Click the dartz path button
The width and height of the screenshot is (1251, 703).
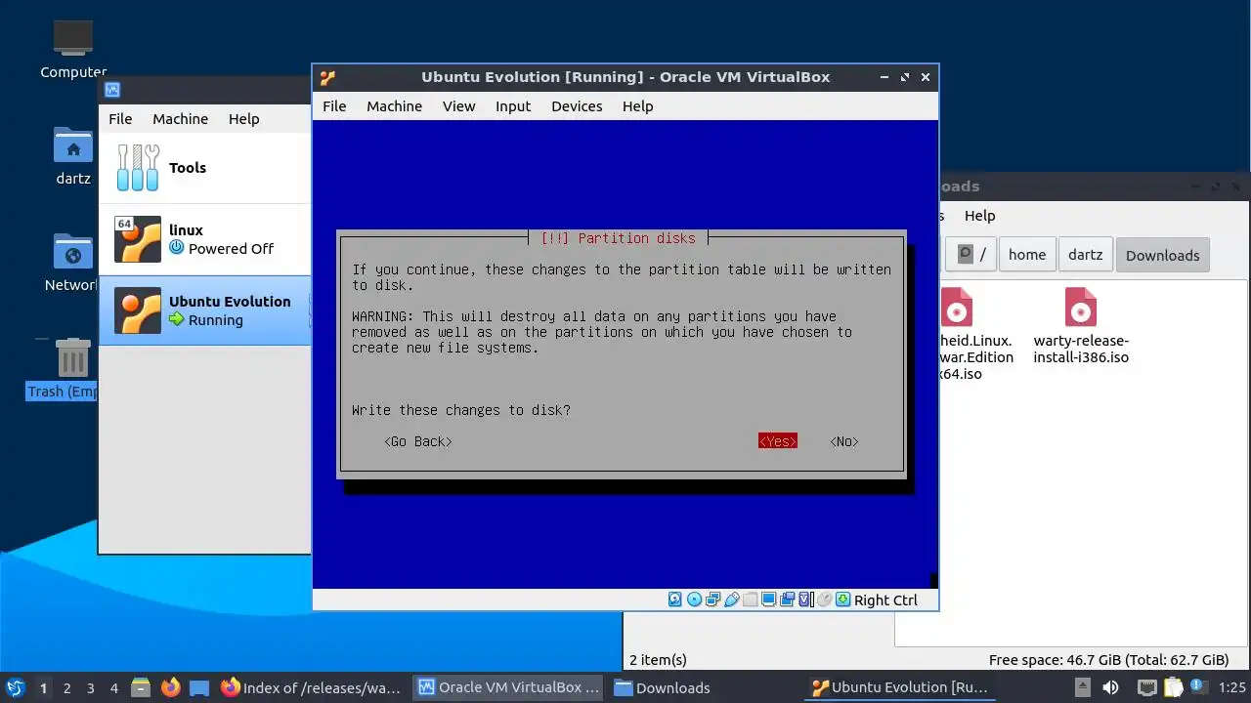(x=1085, y=255)
